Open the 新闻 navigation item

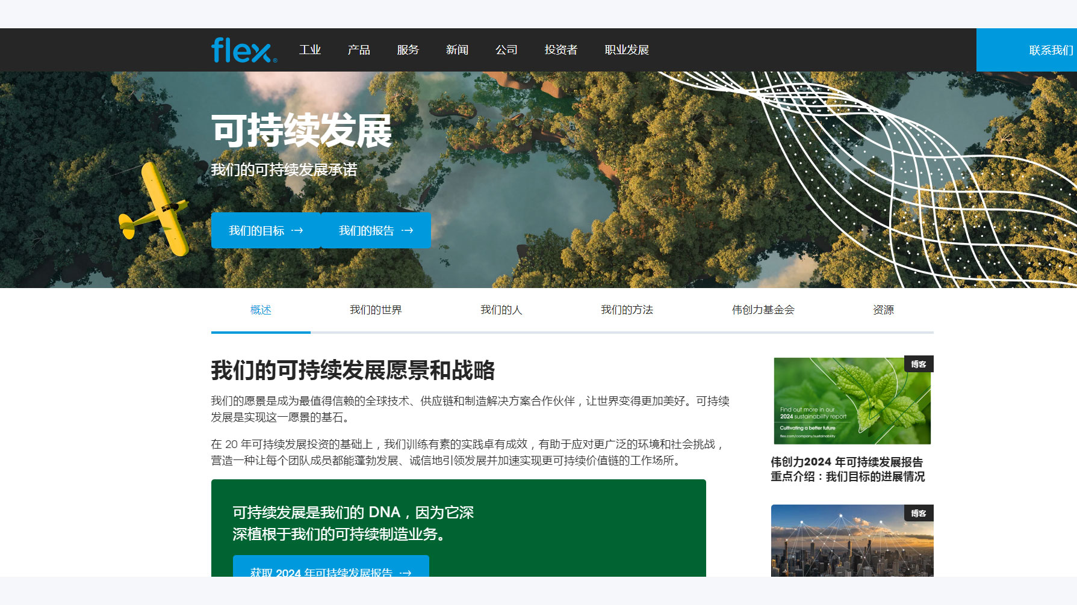(457, 50)
